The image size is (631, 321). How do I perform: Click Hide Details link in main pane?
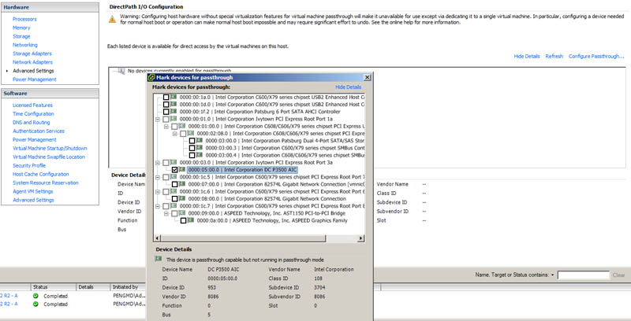click(527, 56)
